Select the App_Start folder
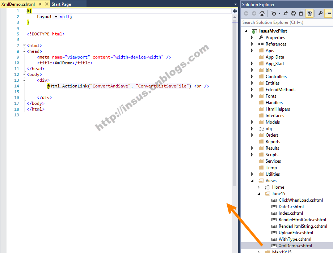Screen dimensions: 333x253 point(275,64)
